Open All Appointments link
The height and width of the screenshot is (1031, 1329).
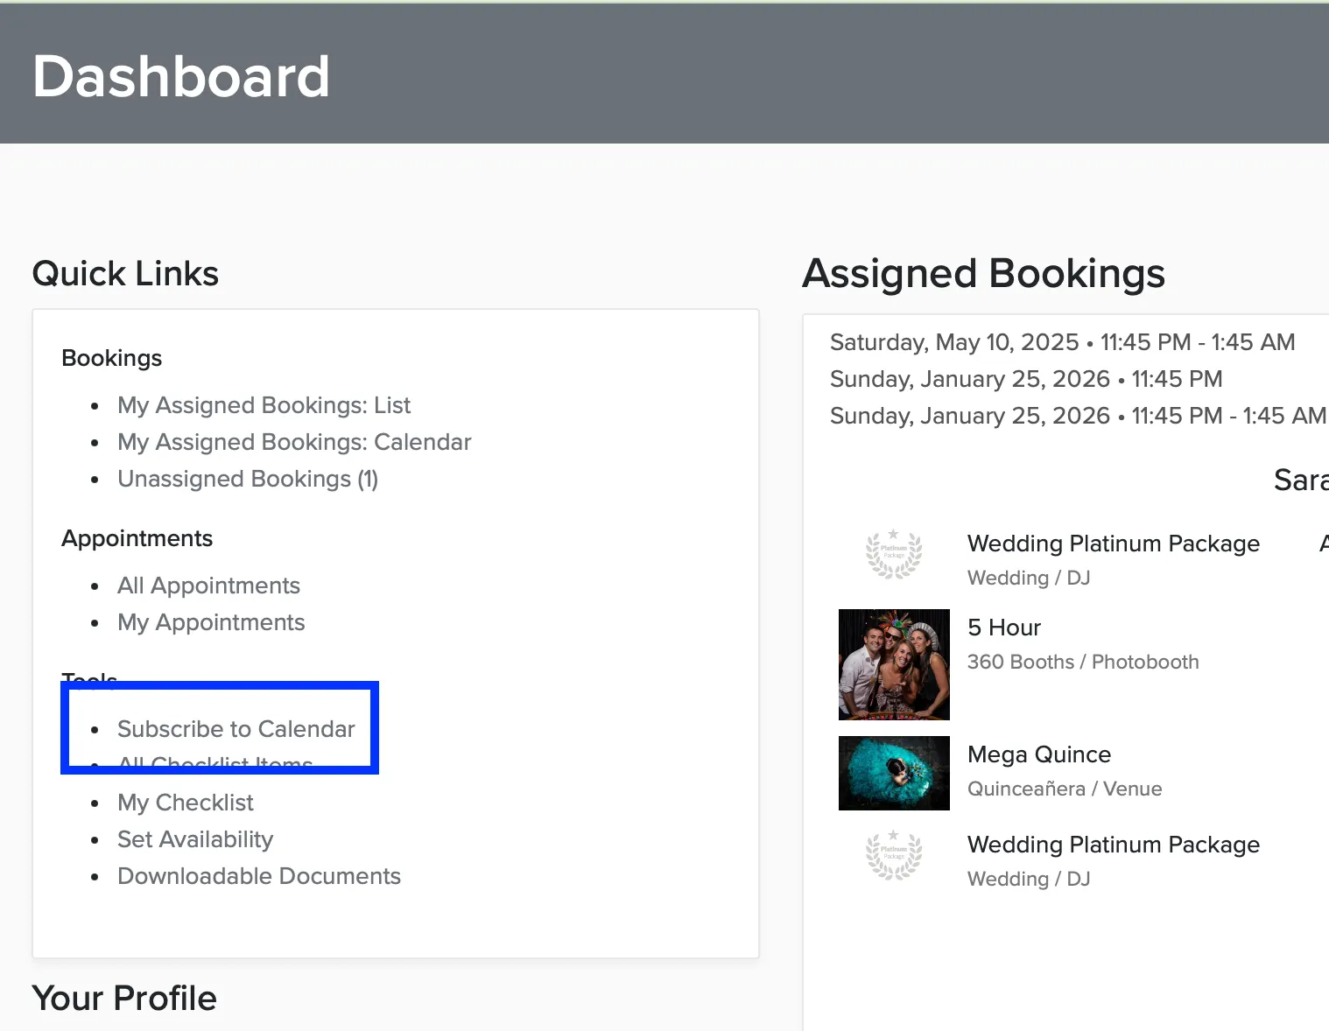(x=208, y=586)
